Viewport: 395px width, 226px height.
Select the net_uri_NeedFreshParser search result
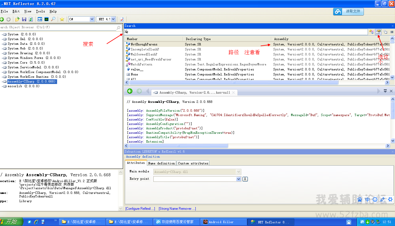click(151, 60)
